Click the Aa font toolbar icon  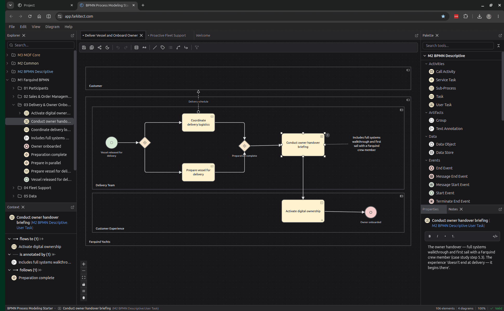[x=144, y=47]
